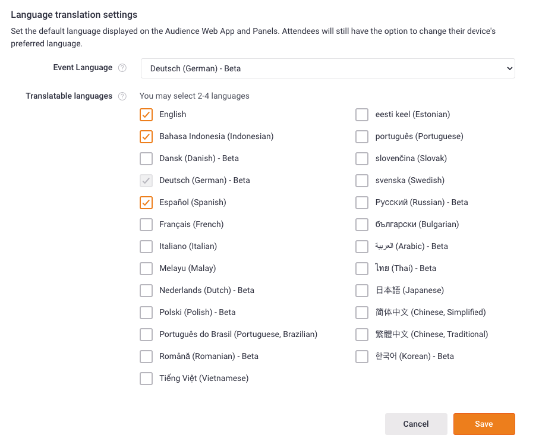Enable Tiếng Việt (Vietnamese)
This screenshot has width=539, height=444.
pyautogui.click(x=146, y=378)
